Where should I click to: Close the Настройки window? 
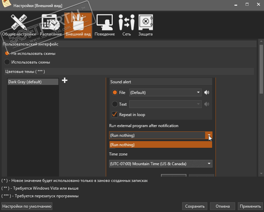point(258,4)
